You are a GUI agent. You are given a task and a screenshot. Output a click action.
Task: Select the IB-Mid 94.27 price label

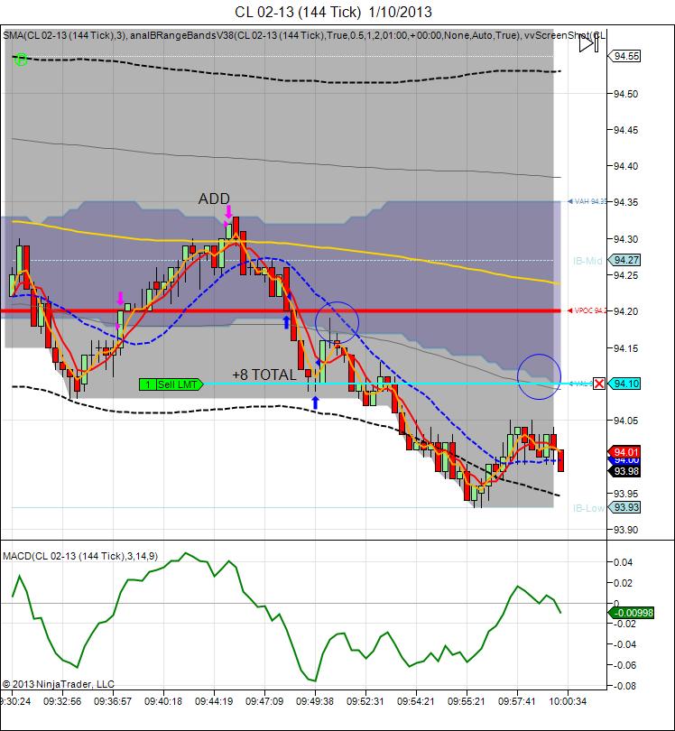point(624,260)
